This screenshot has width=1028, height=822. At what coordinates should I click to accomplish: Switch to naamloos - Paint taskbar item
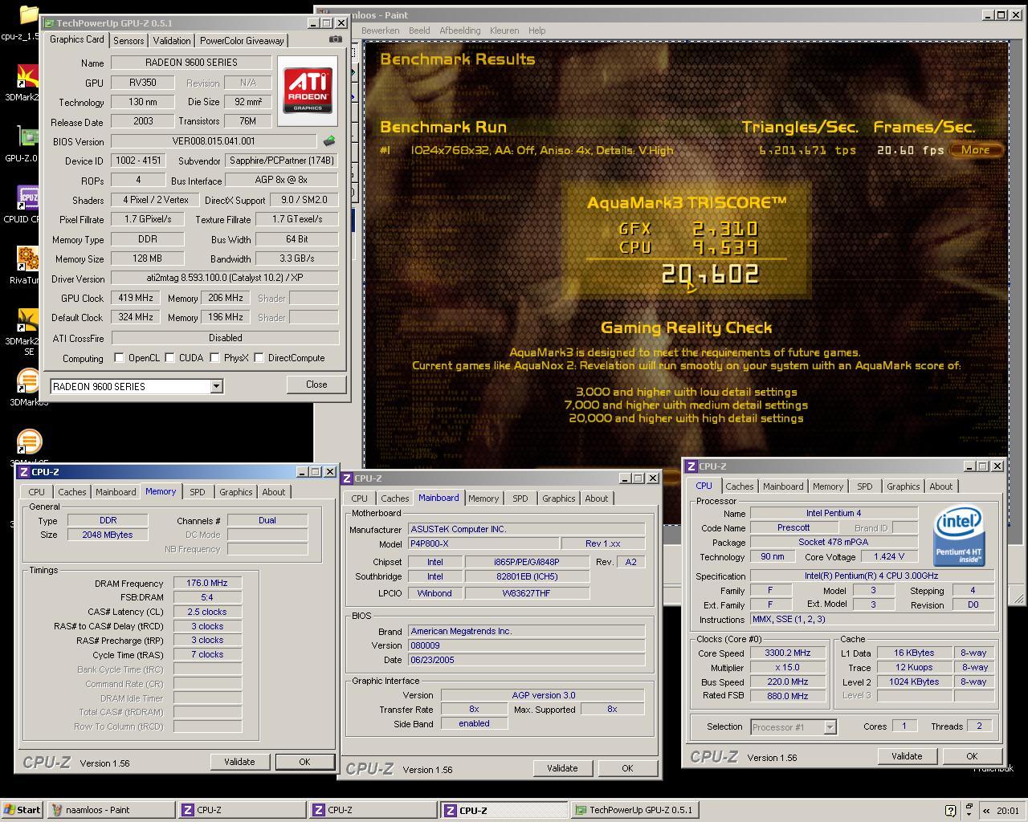112,810
